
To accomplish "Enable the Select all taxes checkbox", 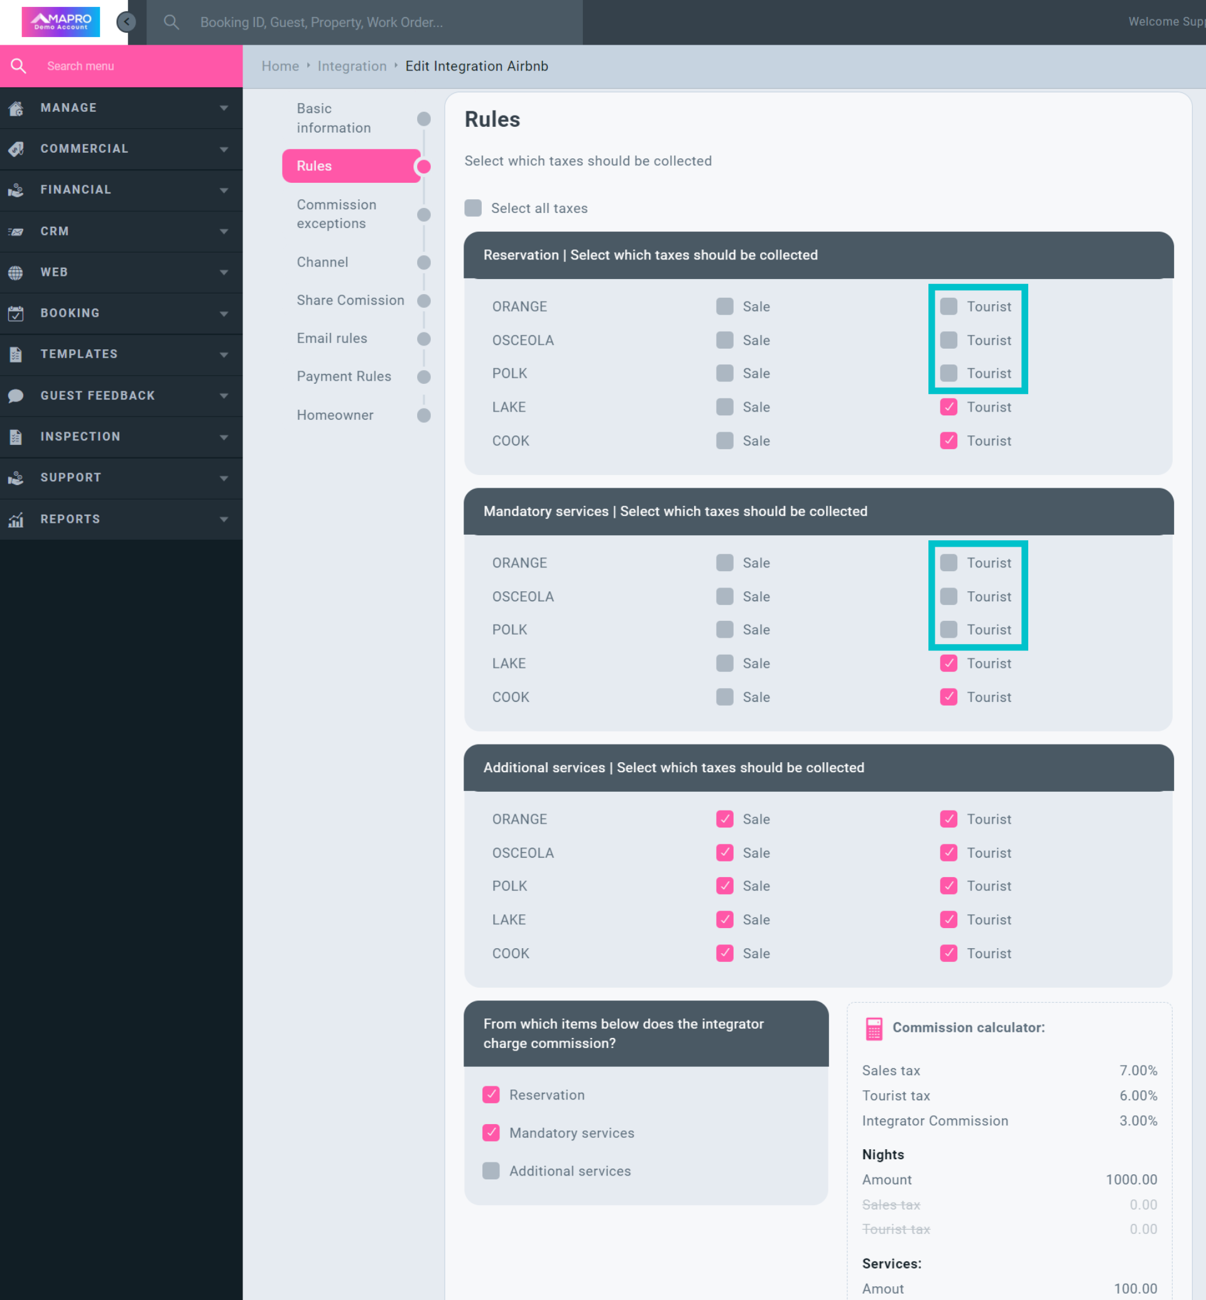I will (x=472, y=207).
